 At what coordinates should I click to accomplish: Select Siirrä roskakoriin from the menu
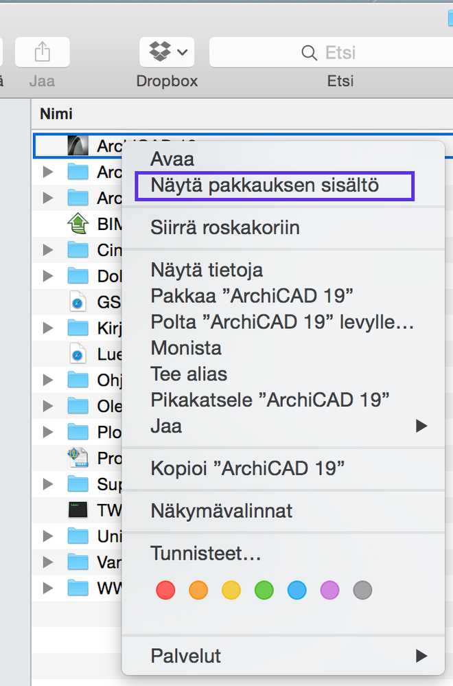(225, 227)
